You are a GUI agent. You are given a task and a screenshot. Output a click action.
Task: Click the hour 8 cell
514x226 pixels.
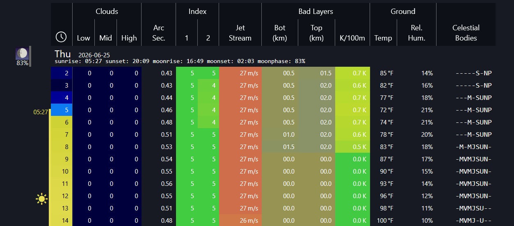[x=62, y=147]
